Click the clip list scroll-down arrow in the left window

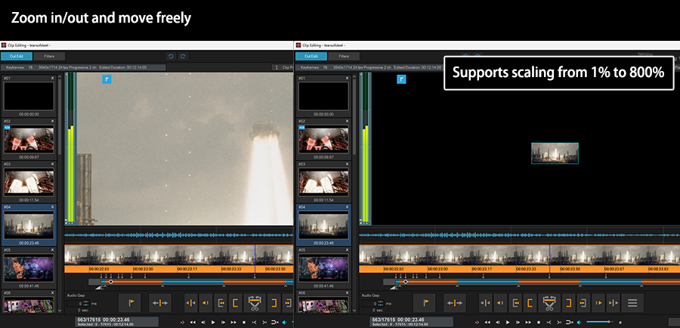(x=60, y=310)
